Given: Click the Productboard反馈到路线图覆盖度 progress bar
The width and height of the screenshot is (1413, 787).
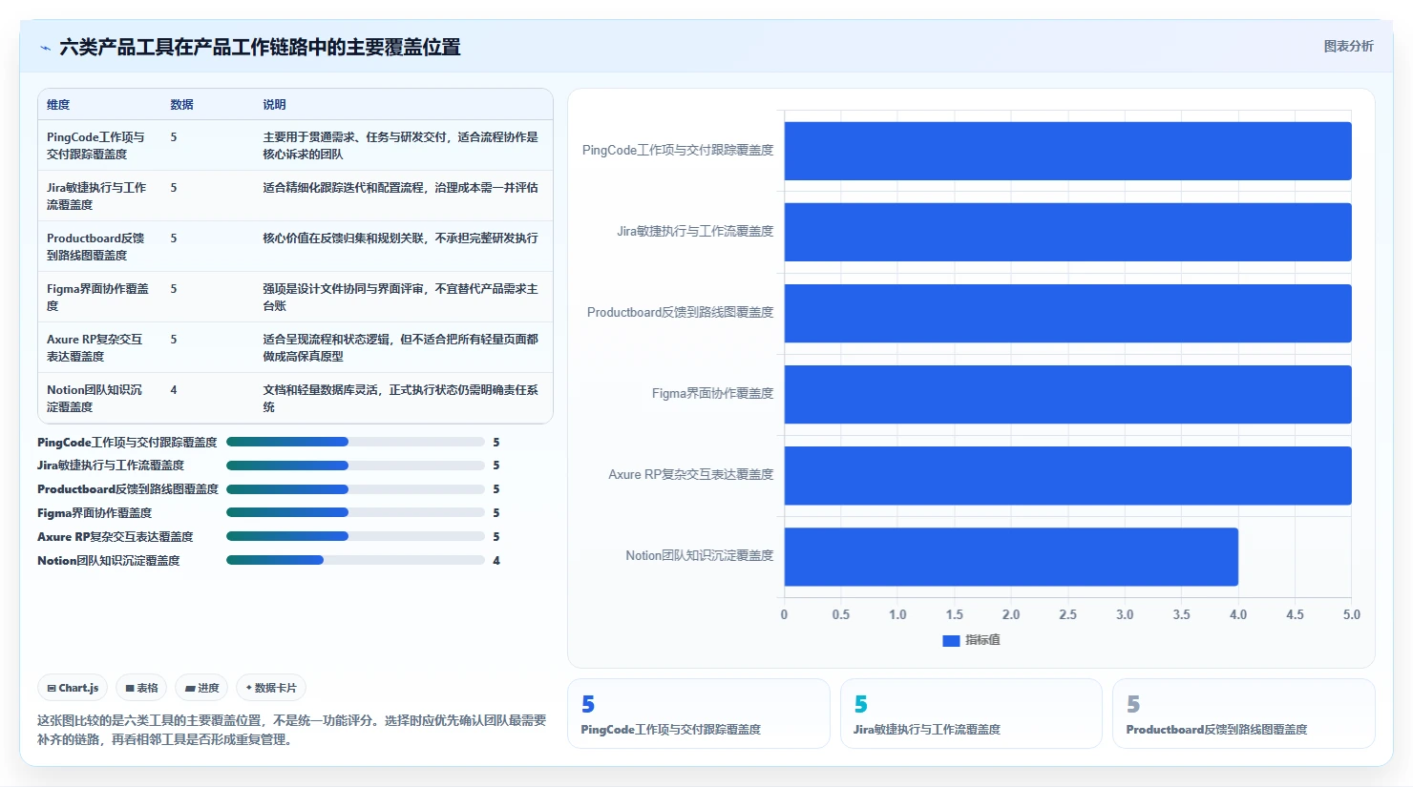Looking at the screenshot, I should 355,489.
